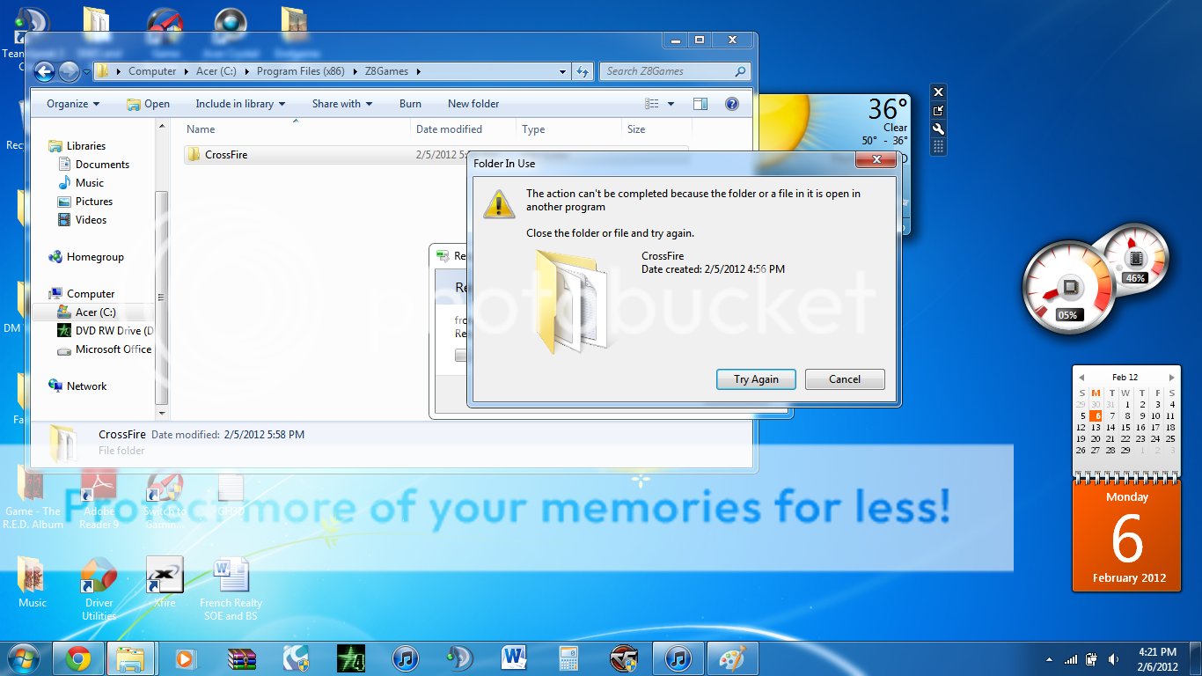1202x676 pixels.
Task: Open the Include in library dropdown
Action: (240, 104)
